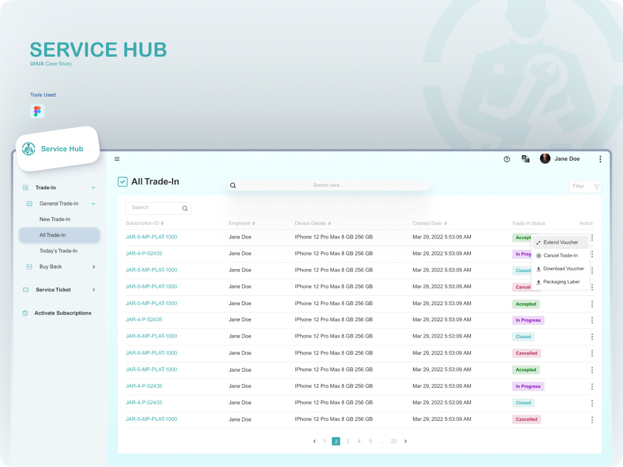
Task: Go to page 5
Action: (370, 441)
